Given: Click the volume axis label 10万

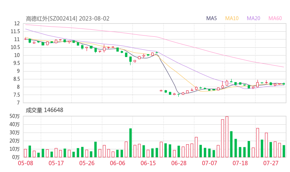Looking at the screenshot, I should 14,149.
